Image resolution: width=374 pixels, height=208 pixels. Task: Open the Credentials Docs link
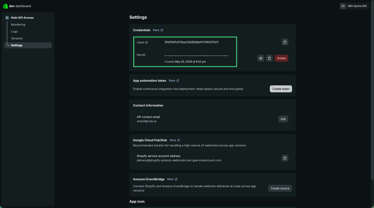158,30
